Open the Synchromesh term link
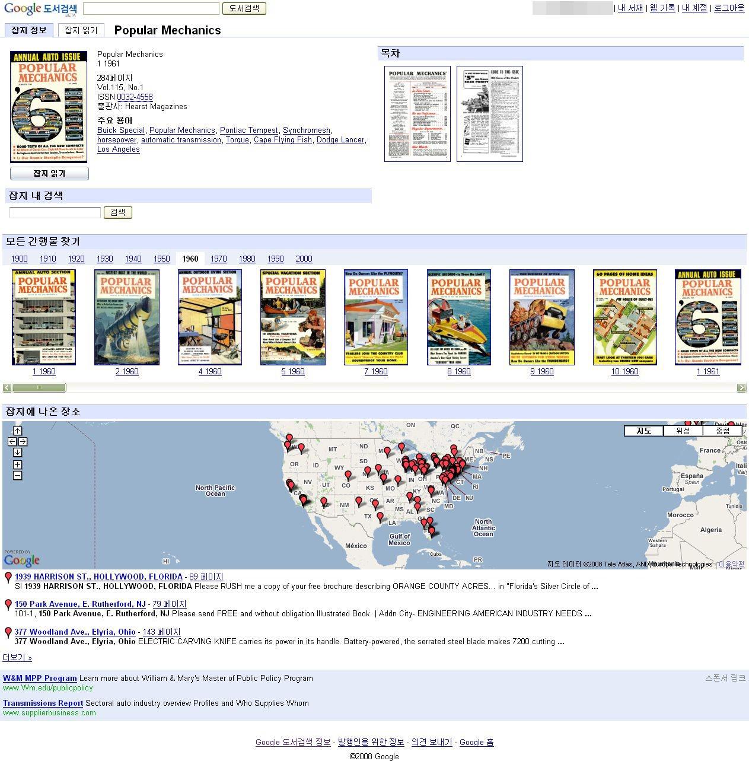The image size is (749, 761). tap(307, 130)
